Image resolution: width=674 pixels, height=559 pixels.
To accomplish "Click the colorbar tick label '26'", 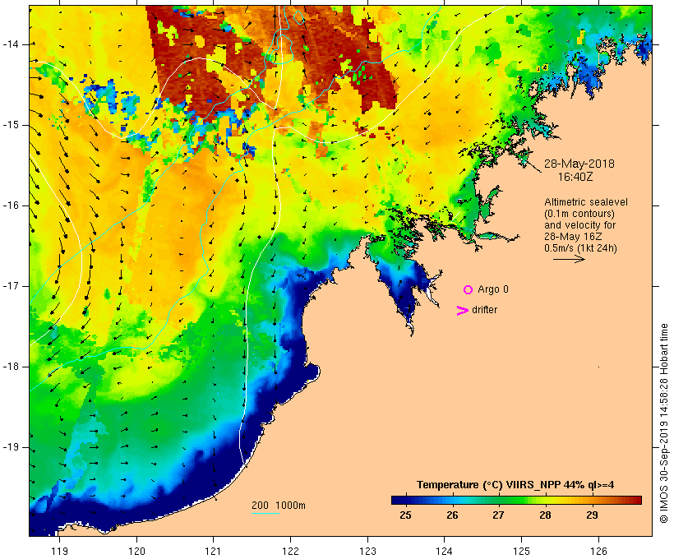I will [x=452, y=515].
